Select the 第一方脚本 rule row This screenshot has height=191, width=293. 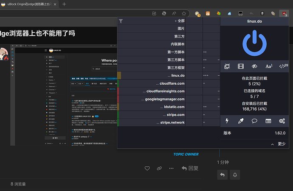click(151, 52)
